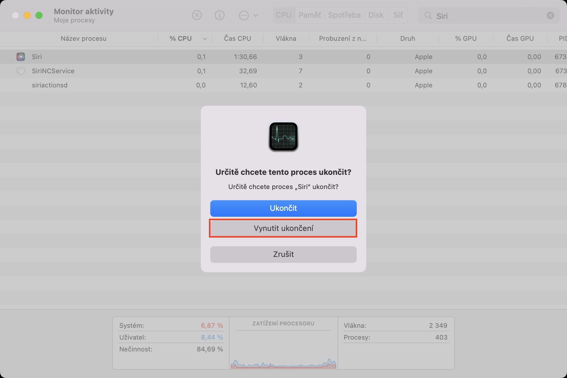
Task: Click Vynutit ukončení button
Action: (x=283, y=228)
